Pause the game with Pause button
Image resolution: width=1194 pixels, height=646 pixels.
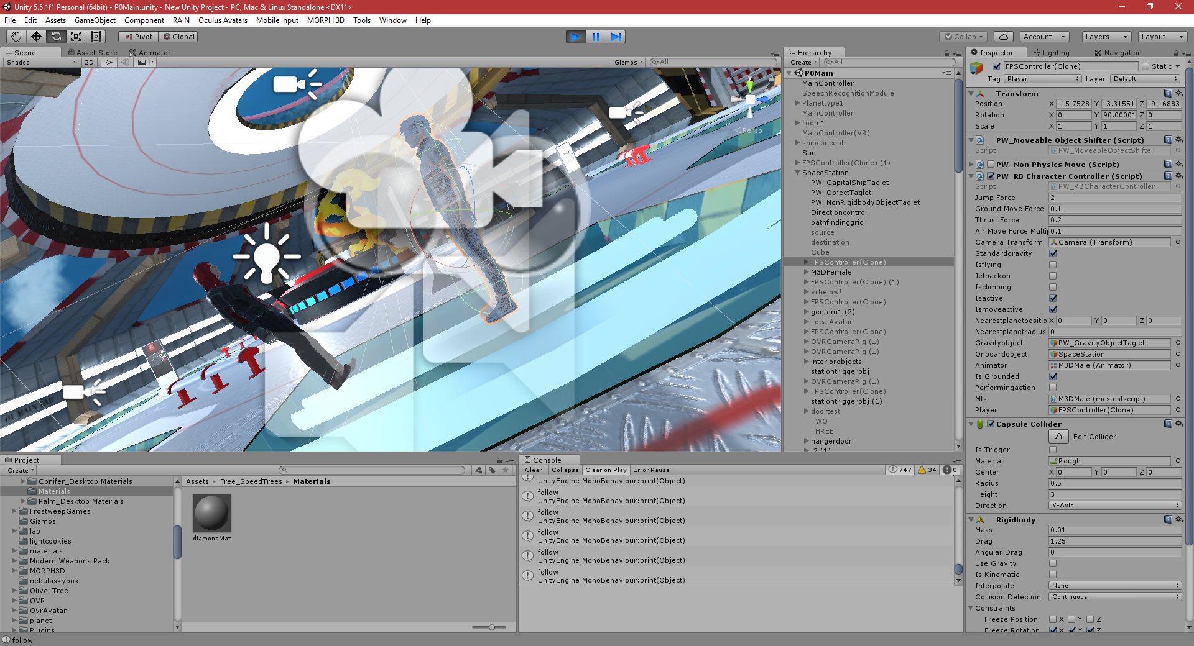(596, 37)
